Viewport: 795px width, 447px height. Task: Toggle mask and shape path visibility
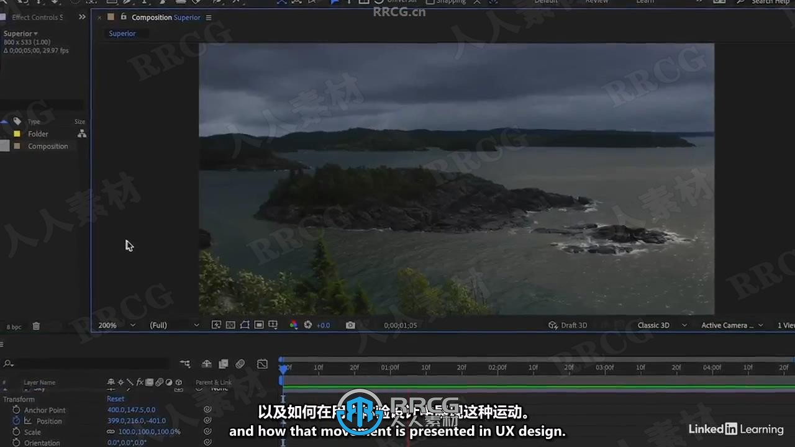pyautogui.click(x=245, y=325)
